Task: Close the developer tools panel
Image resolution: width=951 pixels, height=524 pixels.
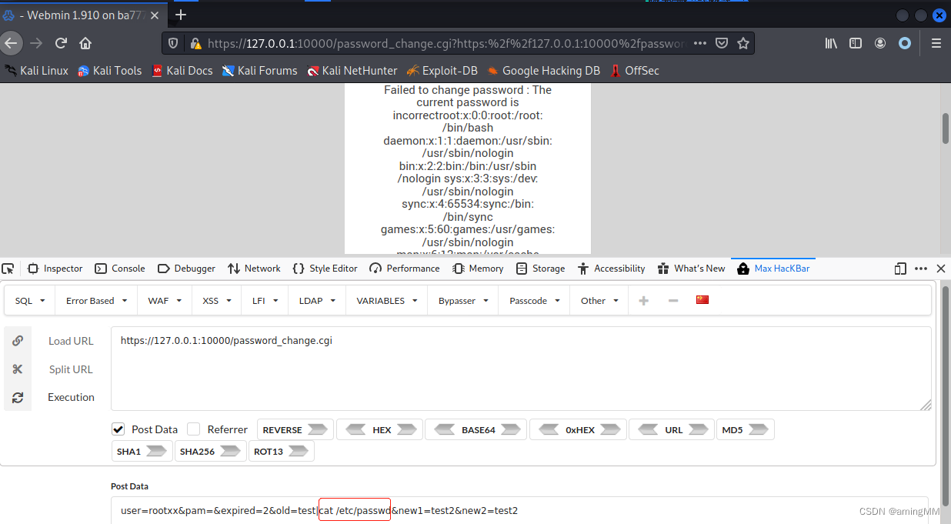Action: (941, 269)
